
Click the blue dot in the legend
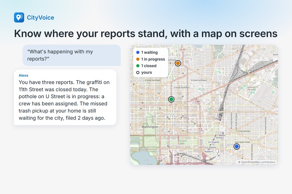coord(138,52)
